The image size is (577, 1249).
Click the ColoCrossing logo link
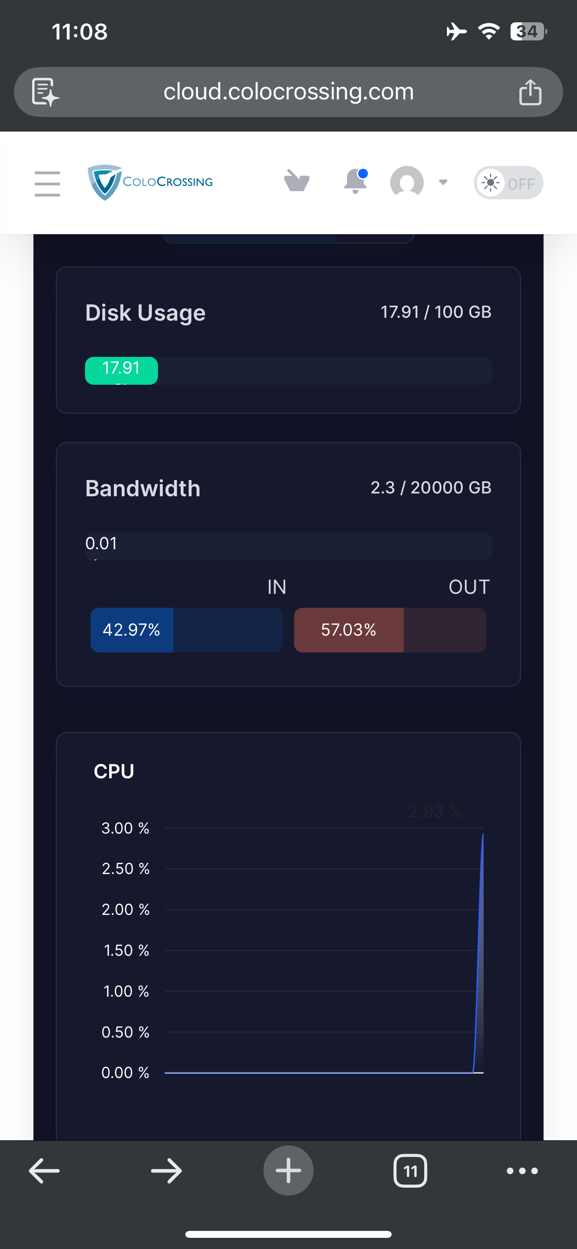point(151,182)
